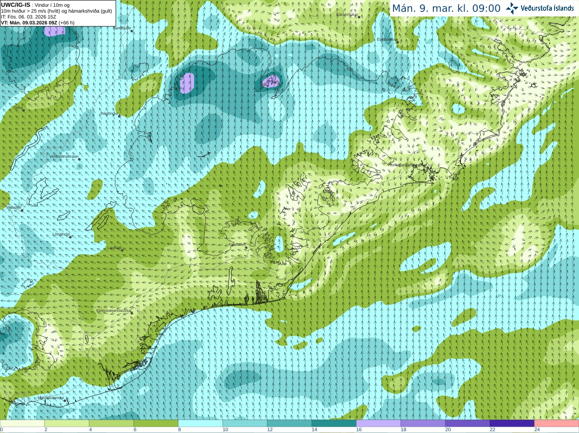This screenshot has height=433, width=579.
Task: Select the 12–14 m/s teal legend swatch
Action: click(289, 424)
